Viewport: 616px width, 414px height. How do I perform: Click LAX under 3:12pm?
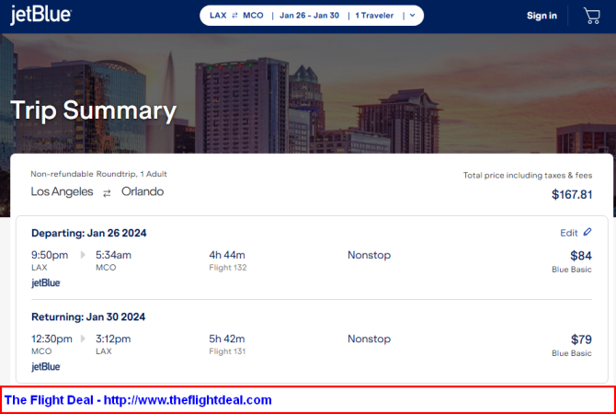(x=104, y=351)
